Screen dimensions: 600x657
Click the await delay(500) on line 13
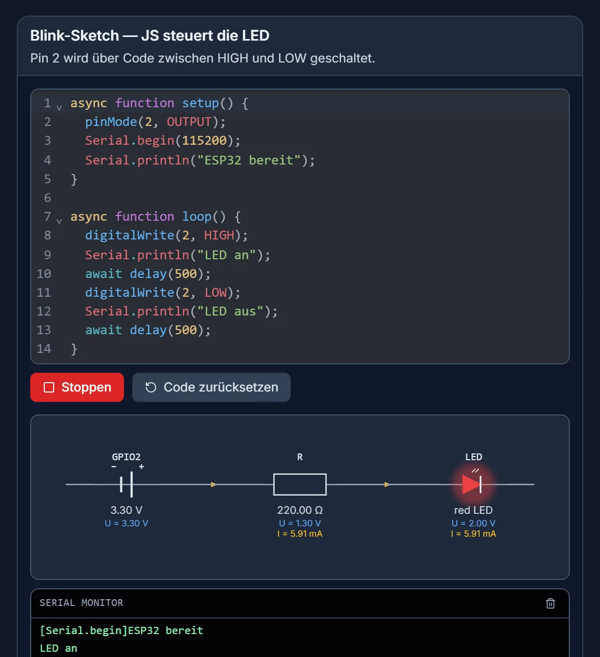coord(148,330)
